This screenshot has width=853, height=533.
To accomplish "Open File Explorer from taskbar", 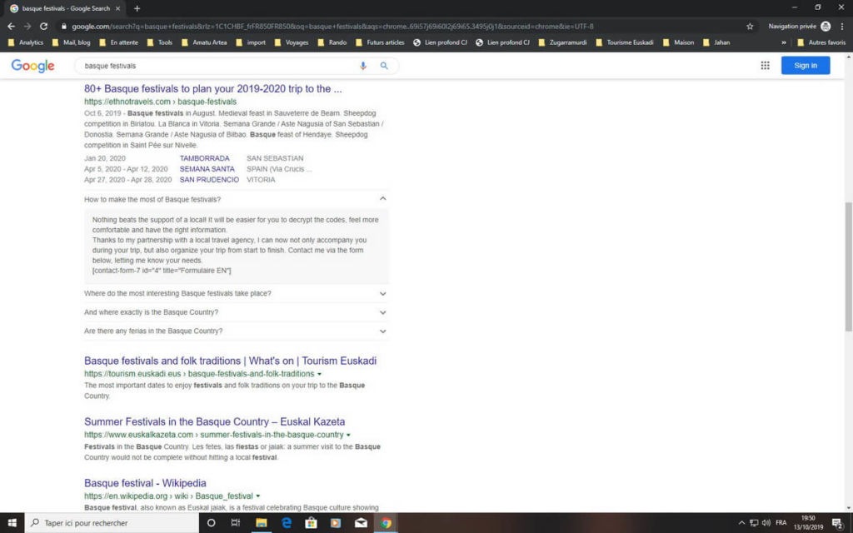I will 261,523.
